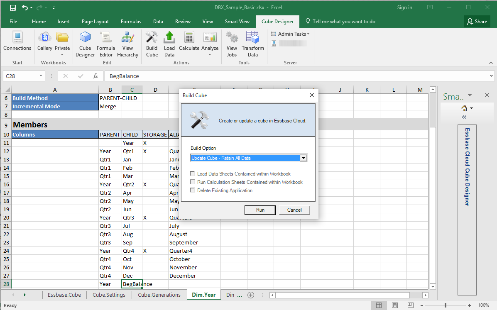Enable Load Data Sheets Contained within Workbook
497x310 pixels.
click(192, 173)
